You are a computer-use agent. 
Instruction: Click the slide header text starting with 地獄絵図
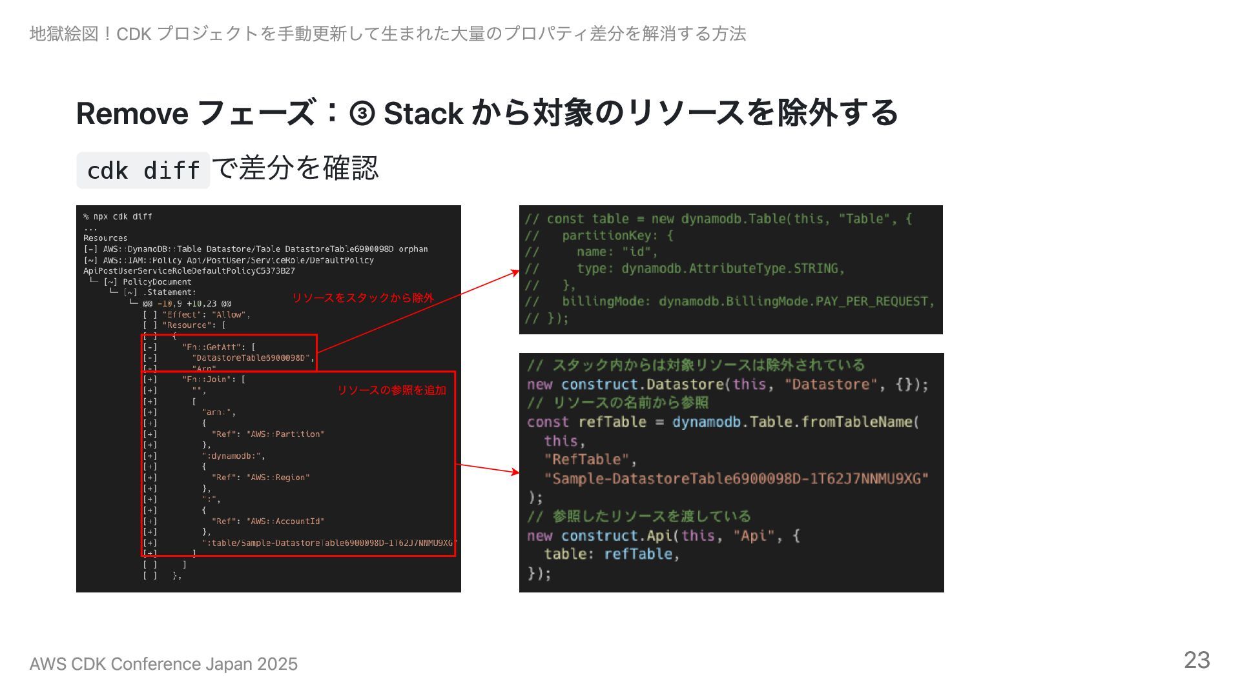tap(387, 34)
